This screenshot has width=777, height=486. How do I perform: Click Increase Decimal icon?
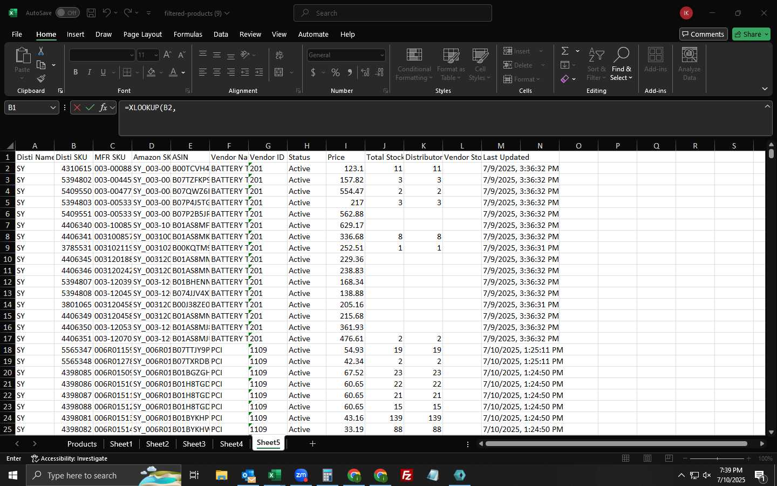(x=365, y=72)
